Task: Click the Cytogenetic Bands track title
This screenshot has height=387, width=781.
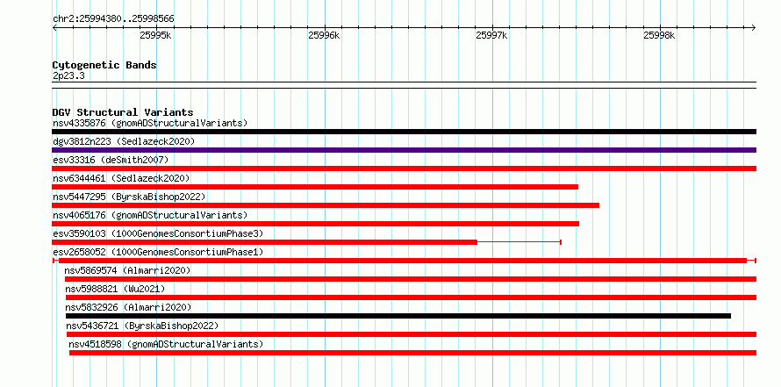Action: coord(104,65)
